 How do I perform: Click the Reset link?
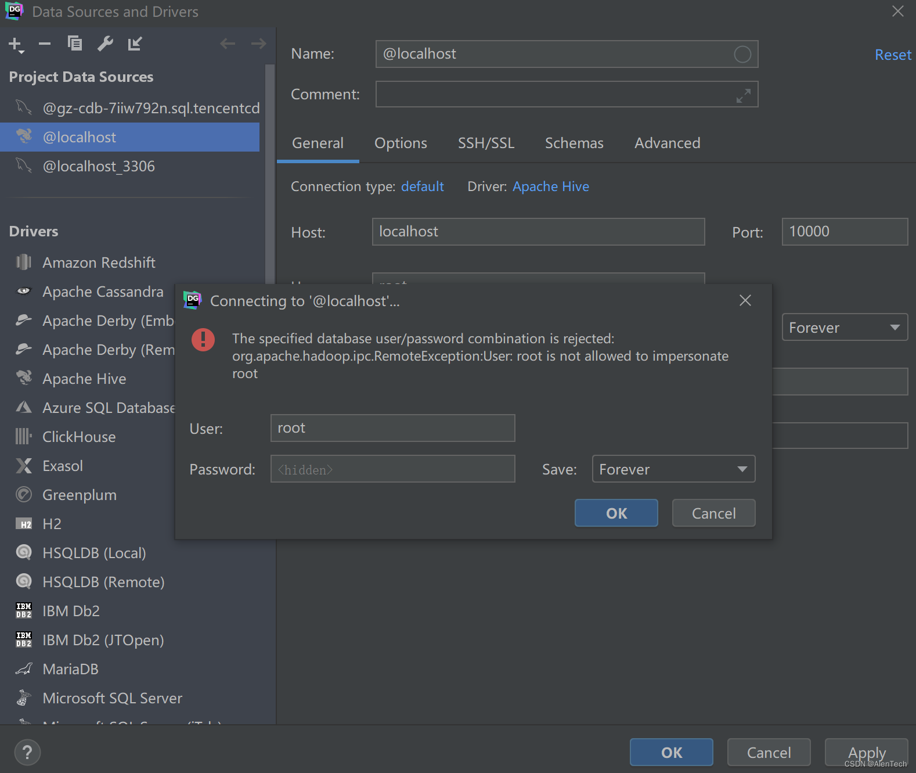pyautogui.click(x=893, y=55)
